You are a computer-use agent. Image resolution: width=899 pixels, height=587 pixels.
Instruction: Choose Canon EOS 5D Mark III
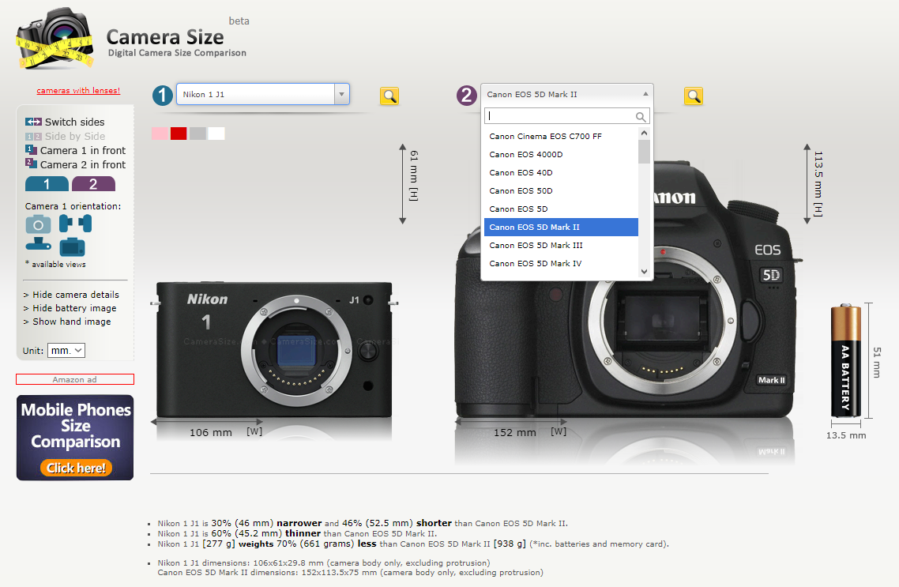(x=561, y=246)
